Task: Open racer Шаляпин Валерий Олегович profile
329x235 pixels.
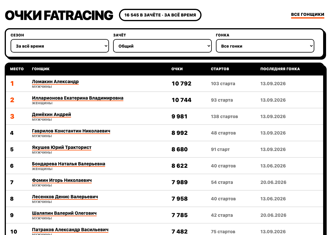Action: pos(64,213)
